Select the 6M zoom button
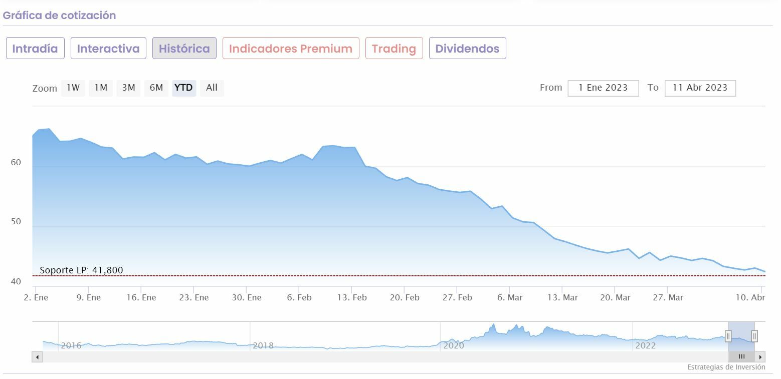The image size is (781, 379). (156, 88)
